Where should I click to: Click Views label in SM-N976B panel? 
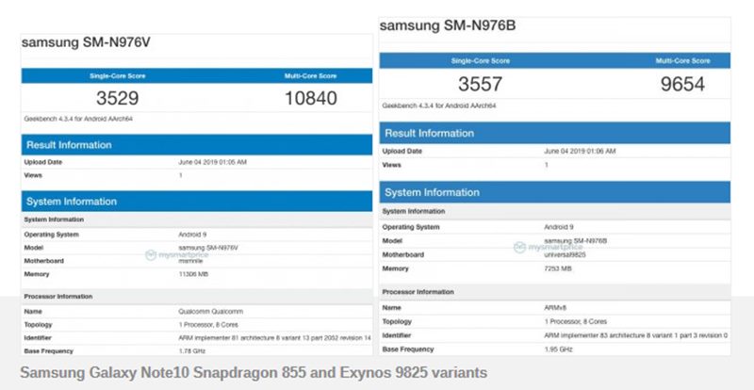(391, 165)
